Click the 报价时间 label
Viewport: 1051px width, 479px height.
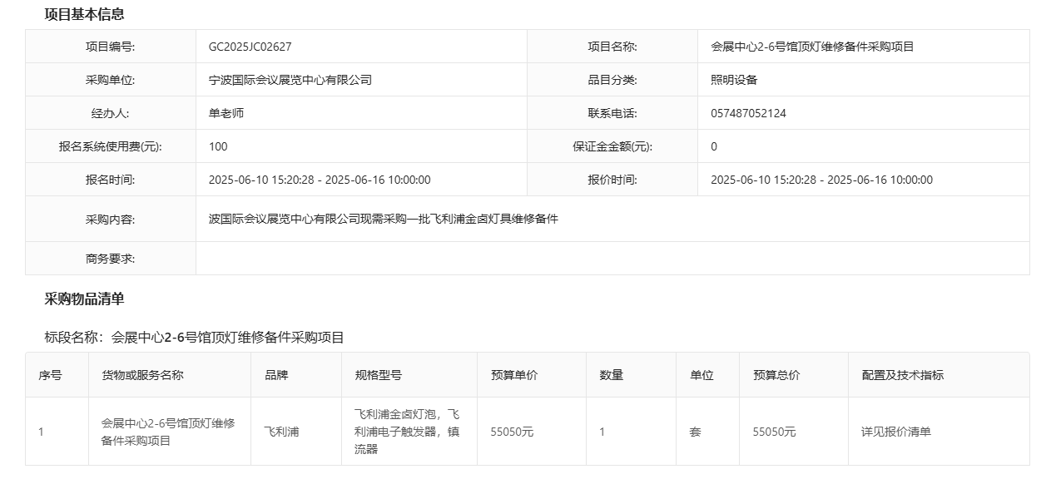click(x=612, y=180)
